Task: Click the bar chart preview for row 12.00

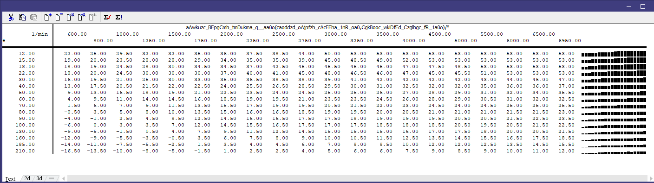Action: [614, 54]
